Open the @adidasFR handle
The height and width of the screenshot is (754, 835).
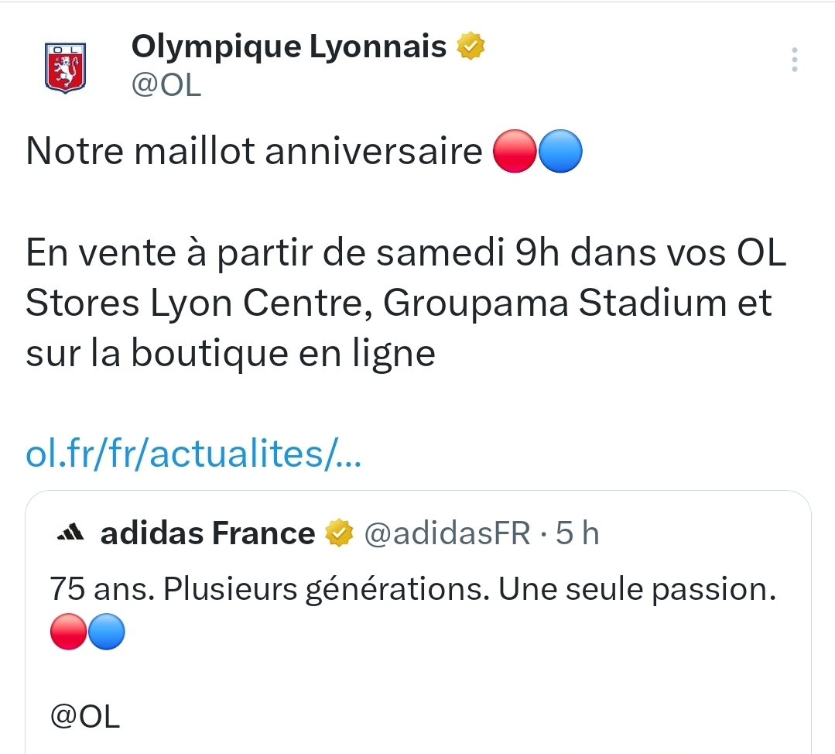pyautogui.click(x=447, y=533)
